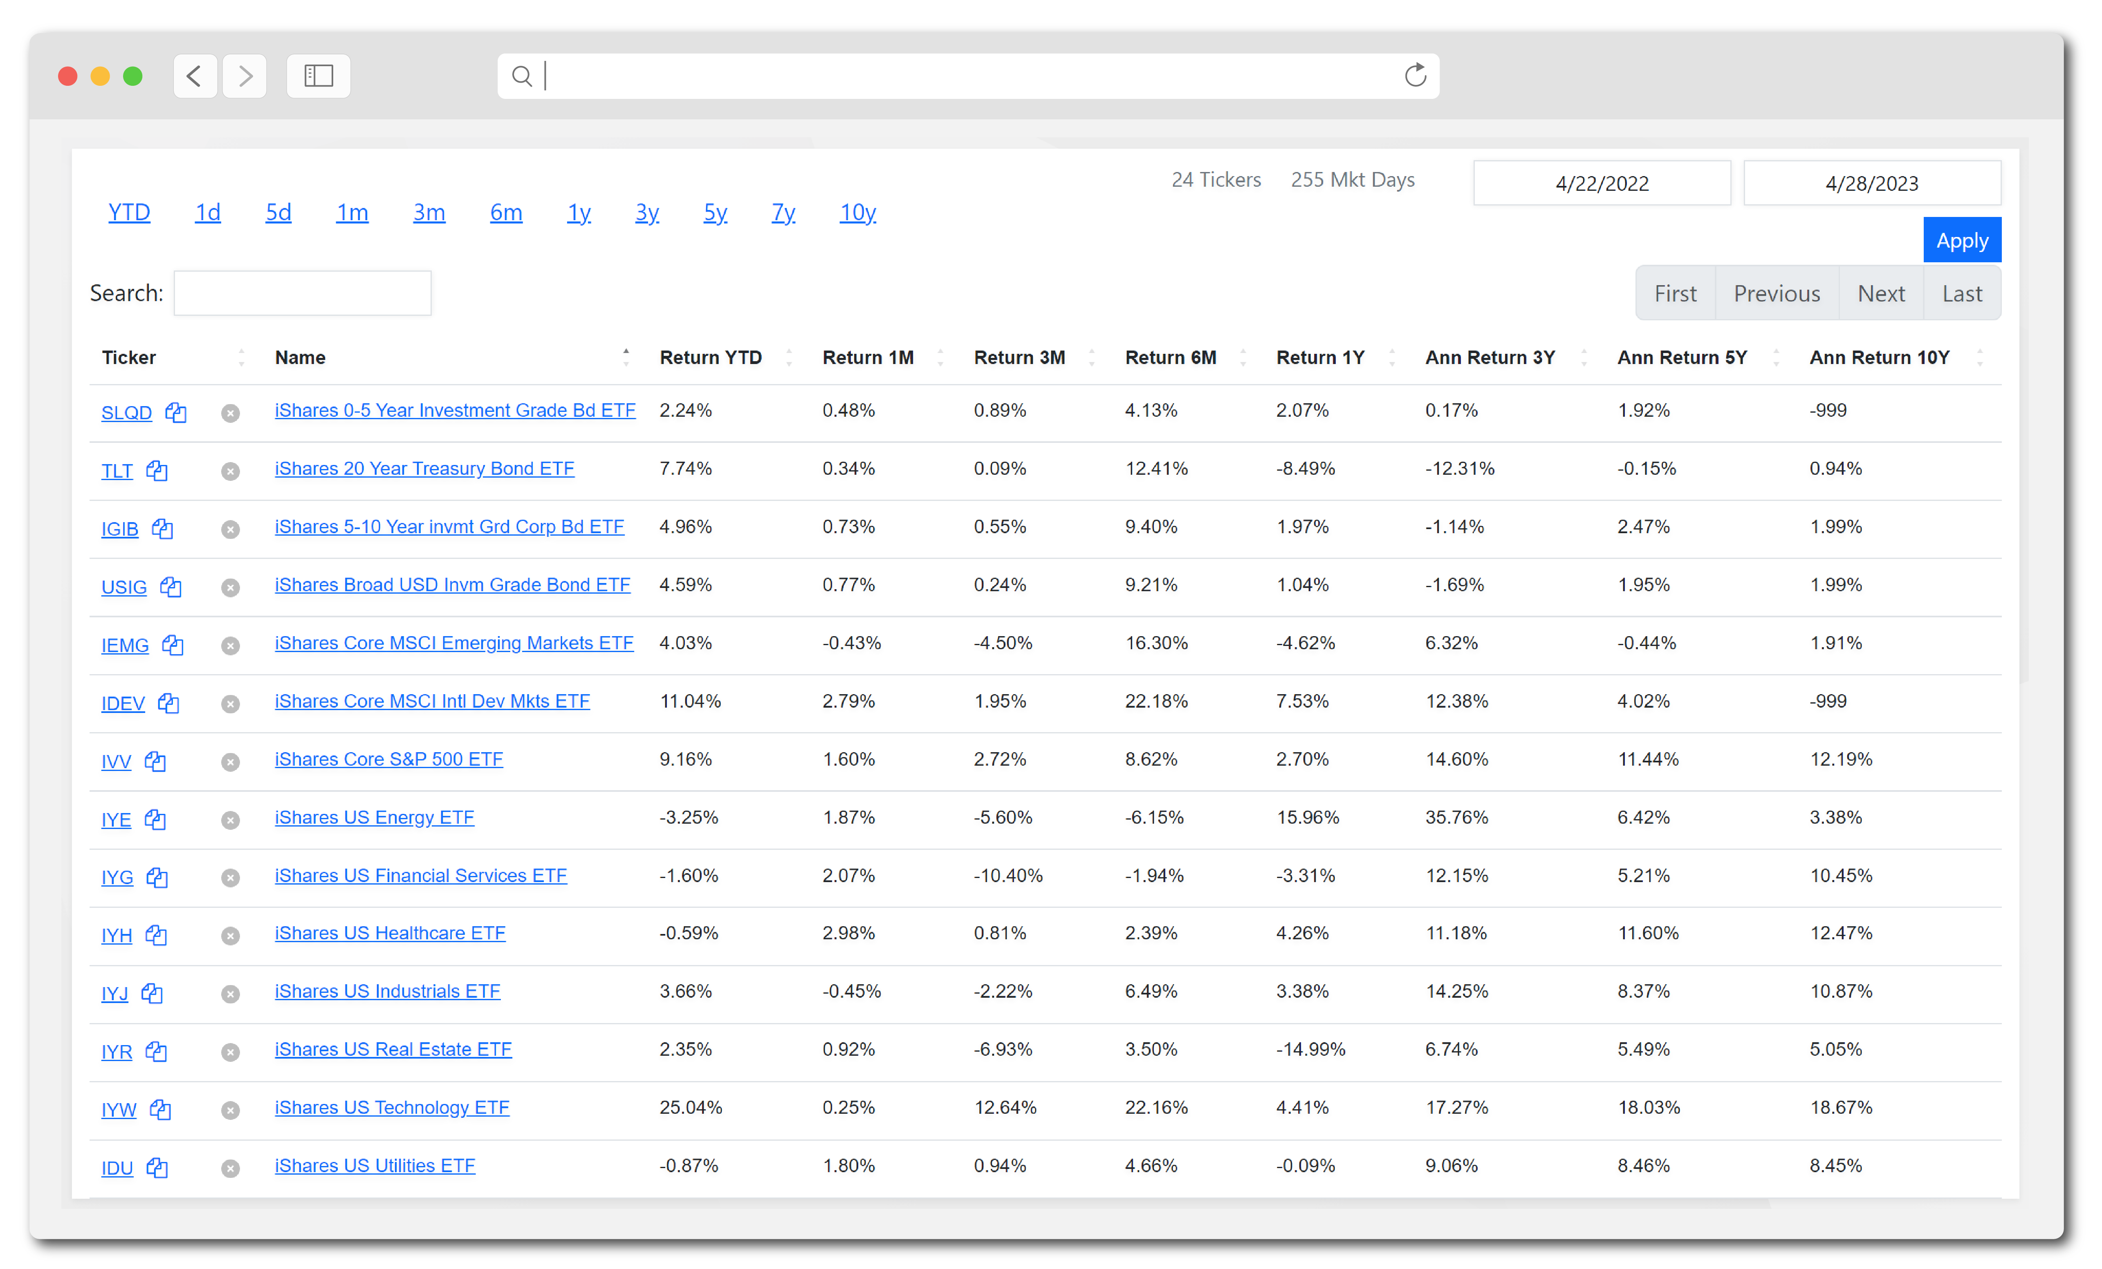
Task: Copy the IYE ticker with its clipboard icon
Action: [x=155, y=819]
